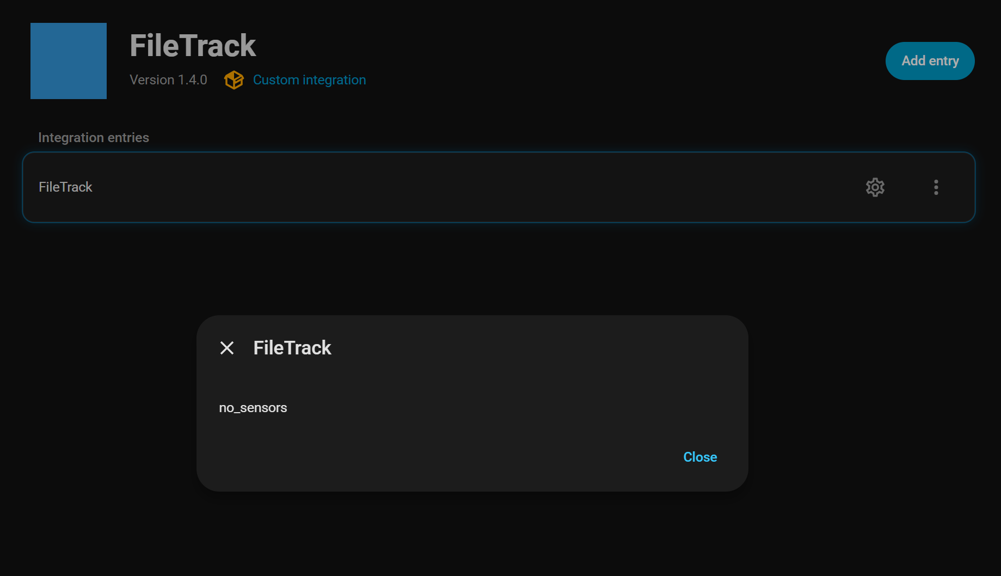Open the Custom integration link
Image resolution: width=1001 pixels, height=576 pixels.
pos(309,80)
